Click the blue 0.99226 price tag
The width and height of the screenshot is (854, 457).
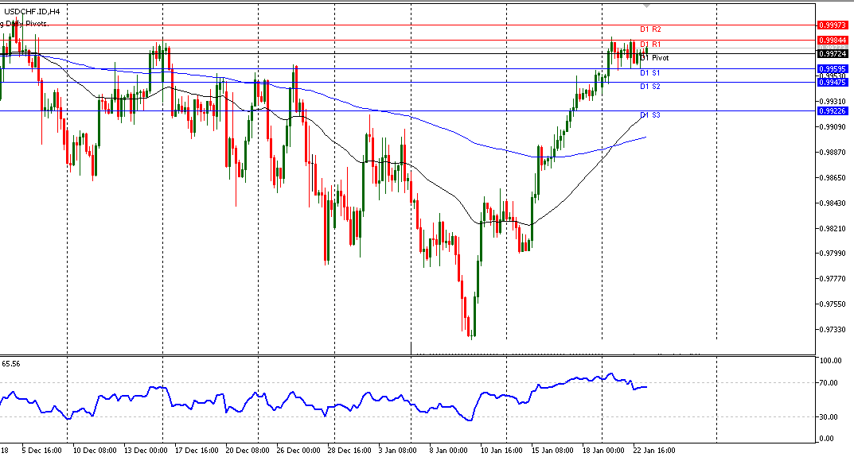coord(833,111)
